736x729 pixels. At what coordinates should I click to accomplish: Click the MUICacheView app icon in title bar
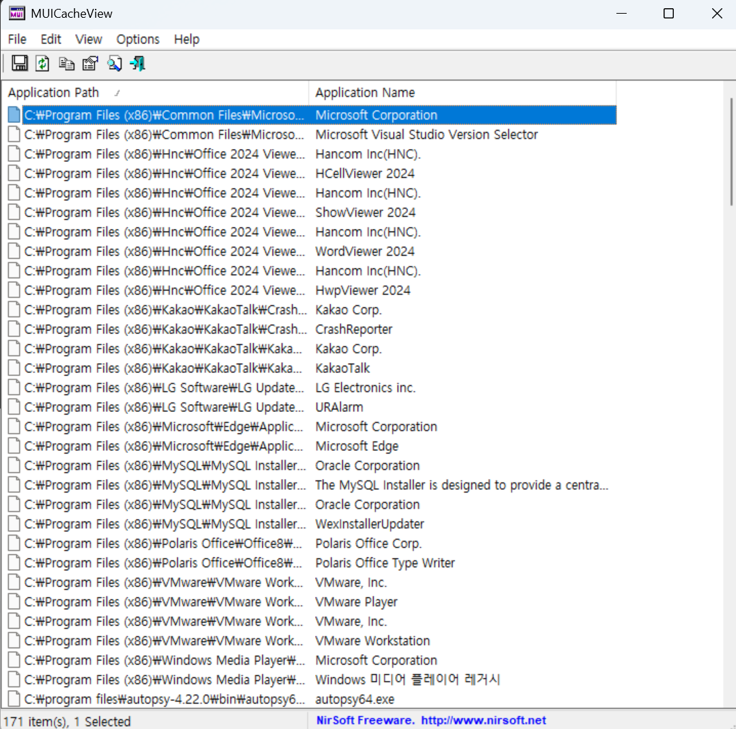17,13
